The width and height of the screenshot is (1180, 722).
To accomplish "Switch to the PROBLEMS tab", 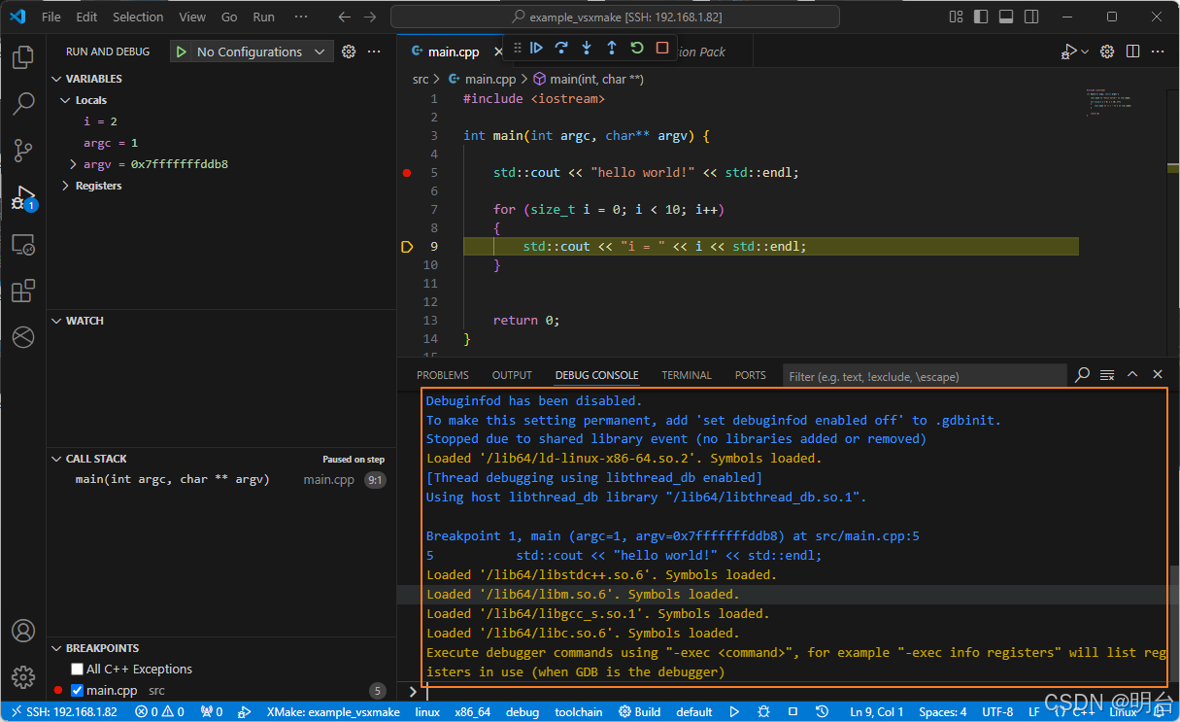I will (x=443, y=375).
